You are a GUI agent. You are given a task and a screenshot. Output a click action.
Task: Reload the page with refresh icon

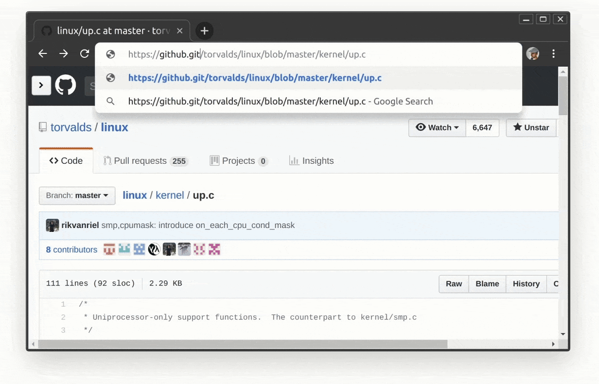coord(85,53)
